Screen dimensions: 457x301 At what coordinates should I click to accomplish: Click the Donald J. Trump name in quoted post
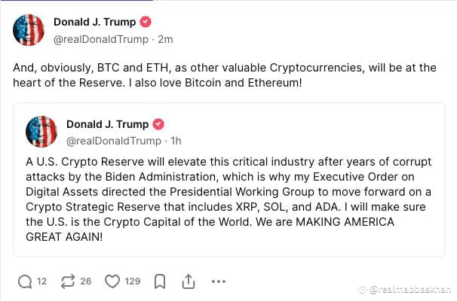107,124
